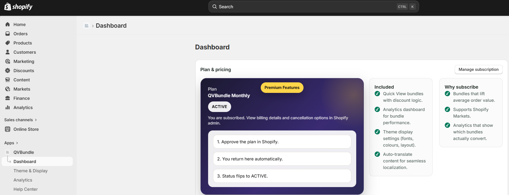Click the Marketing target icon

(8, 61)
